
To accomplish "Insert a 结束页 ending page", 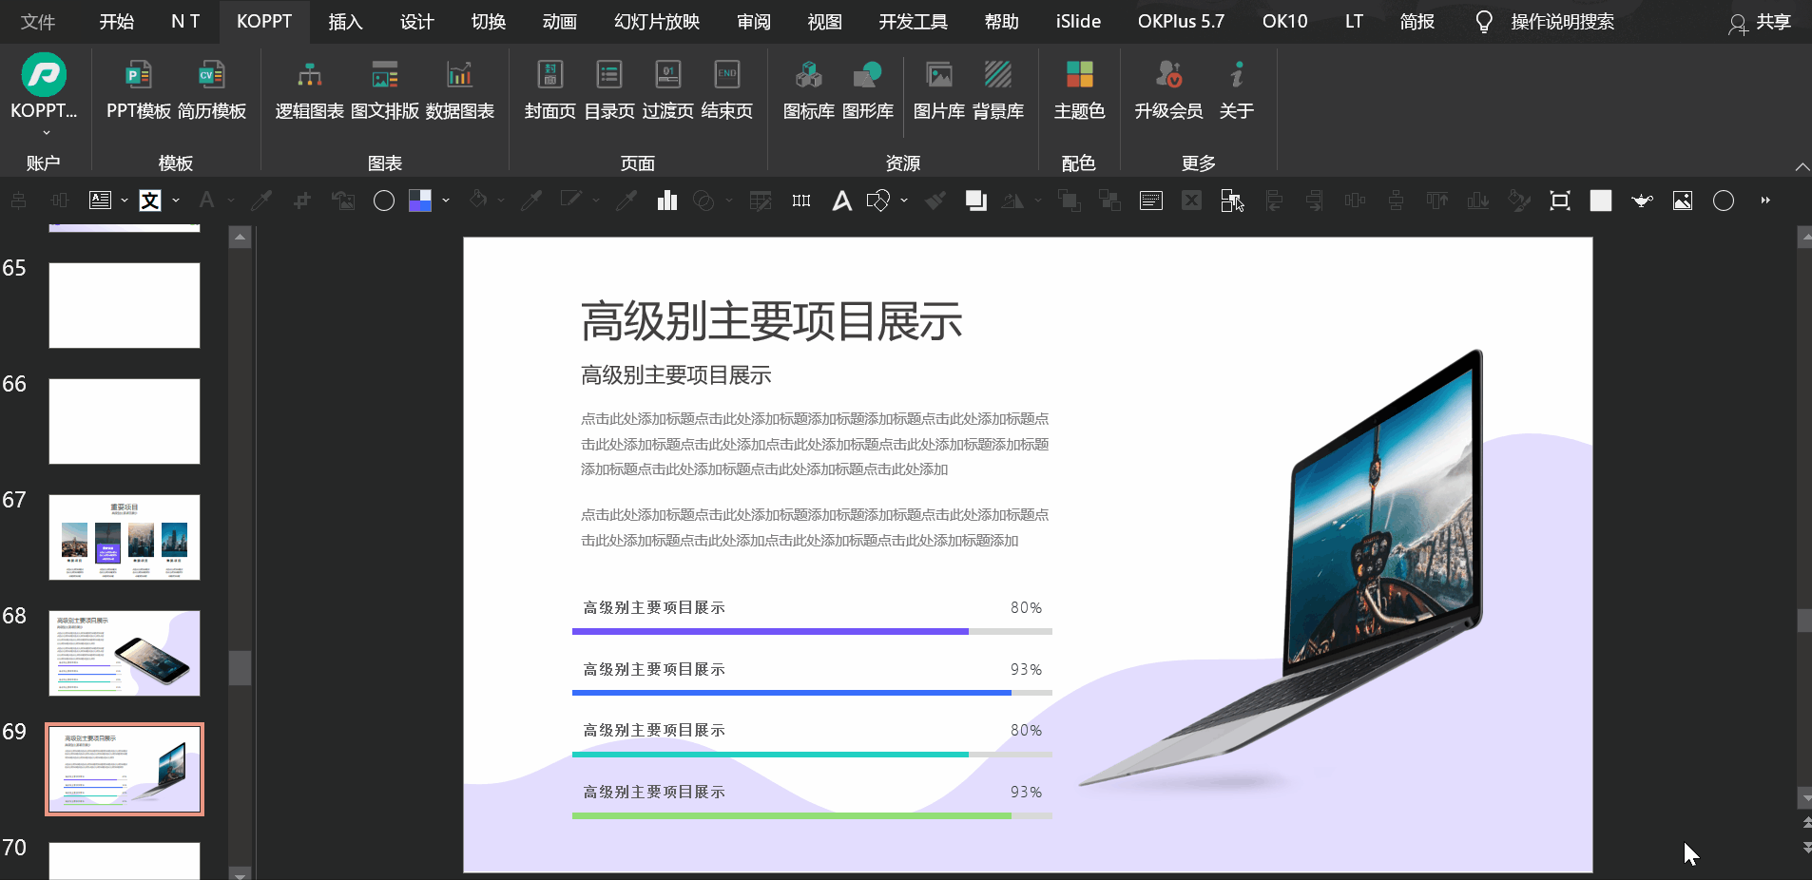I will (727, 90).
